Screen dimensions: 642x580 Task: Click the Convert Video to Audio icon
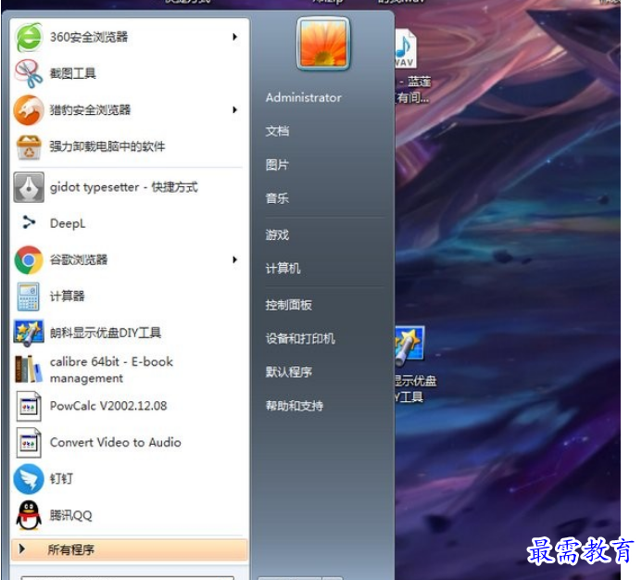(x=28, y=442)
